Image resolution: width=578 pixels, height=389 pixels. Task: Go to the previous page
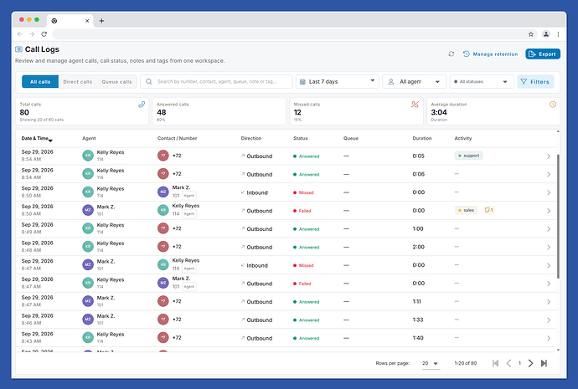click(x=508, y=363)
